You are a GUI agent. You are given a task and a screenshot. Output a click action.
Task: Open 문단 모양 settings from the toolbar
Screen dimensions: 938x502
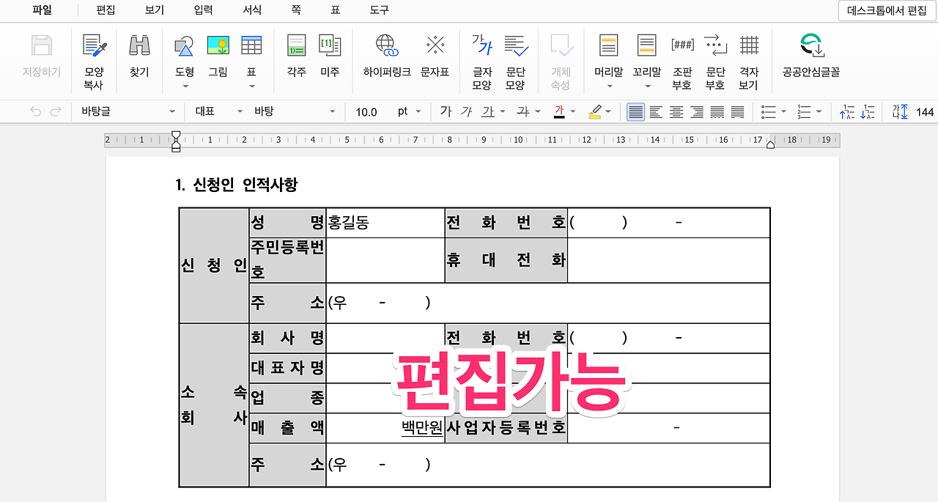tap(517, 59)
